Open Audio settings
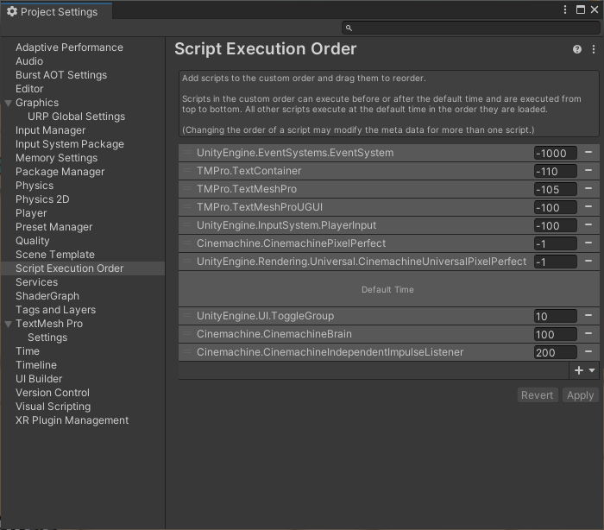The height and width of the screenshot is (530, 604). click(x=29, y=61)
